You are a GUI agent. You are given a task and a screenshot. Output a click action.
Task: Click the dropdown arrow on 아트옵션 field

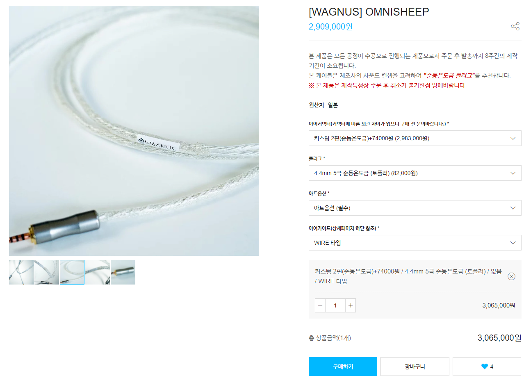tap(513, 208)
